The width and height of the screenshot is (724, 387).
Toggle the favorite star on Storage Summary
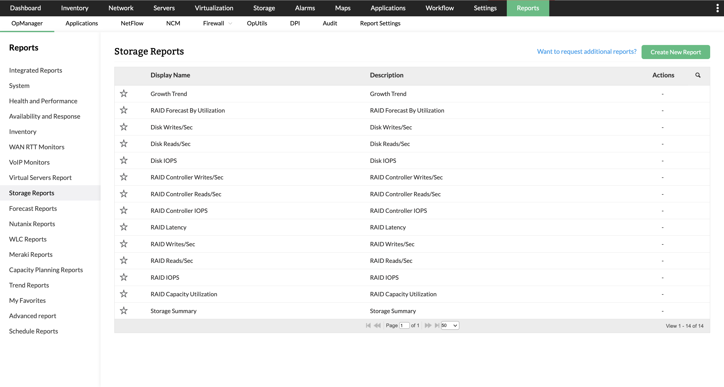[x=124, y=311]
